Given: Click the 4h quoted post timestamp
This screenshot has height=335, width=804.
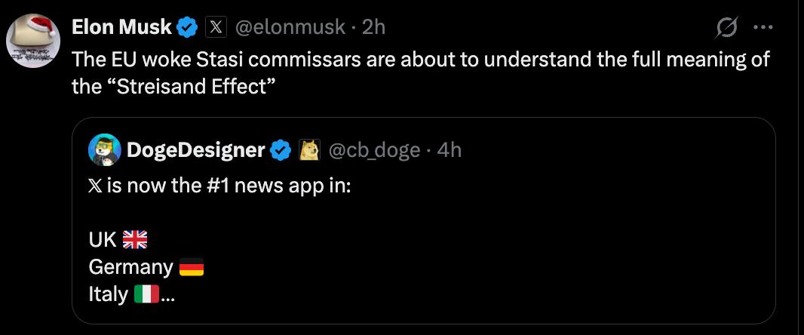Looking at the screenshot, I should click(x=449, y=150).
